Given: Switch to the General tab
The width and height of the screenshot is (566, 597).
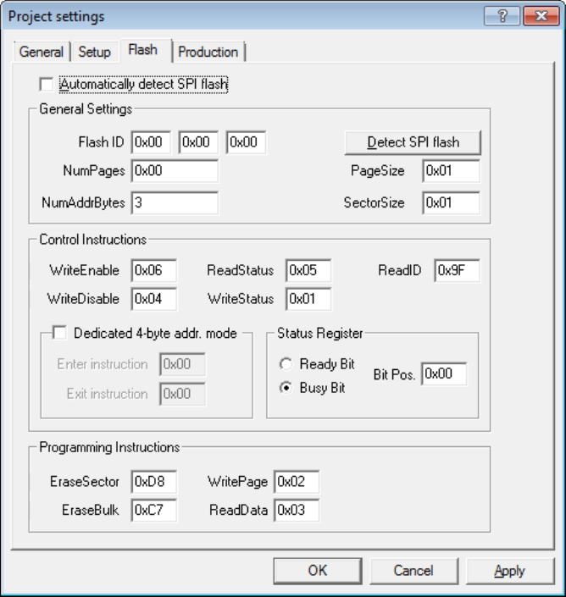Looking at the screenshot, I should 41,52.
